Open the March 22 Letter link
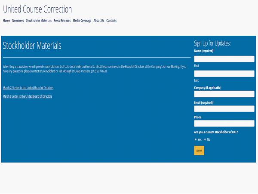258x194 pixels. (x=28, y=88)
